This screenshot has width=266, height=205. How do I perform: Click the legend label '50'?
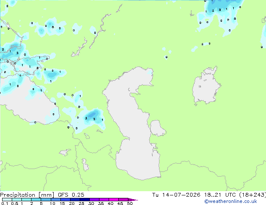130,203
